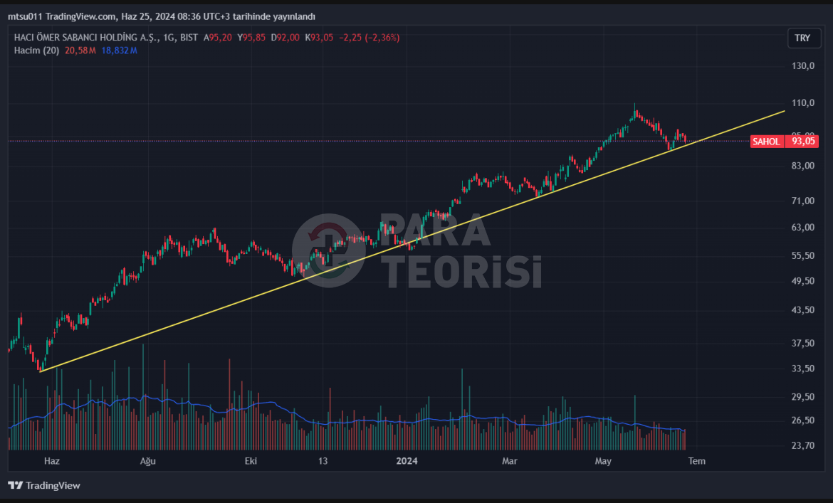Click the 37,50 price axis label

click(x=802, y=344)
